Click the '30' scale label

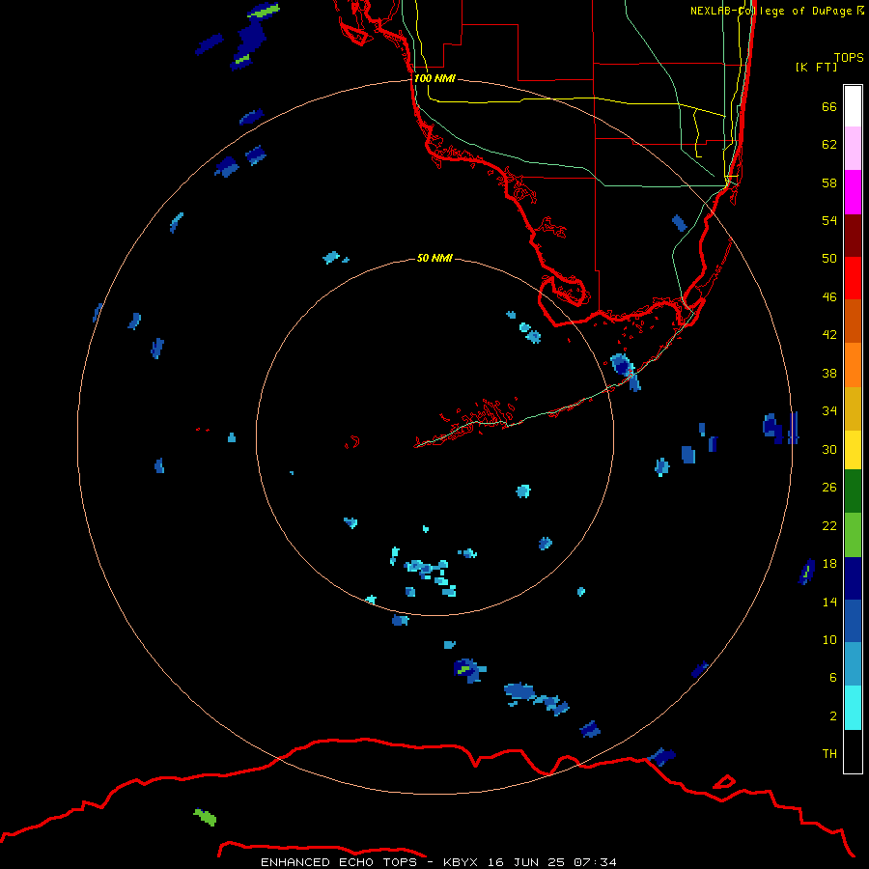coord(829,449)
